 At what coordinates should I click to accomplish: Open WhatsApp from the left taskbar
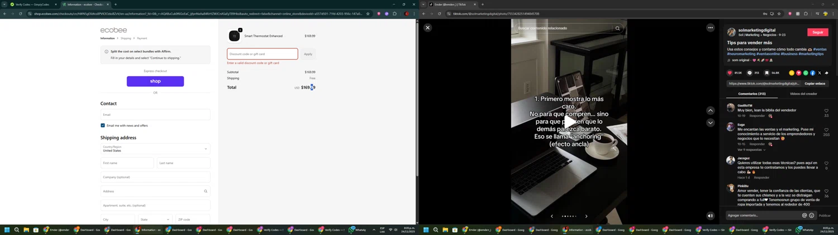[x=358, y=230]
